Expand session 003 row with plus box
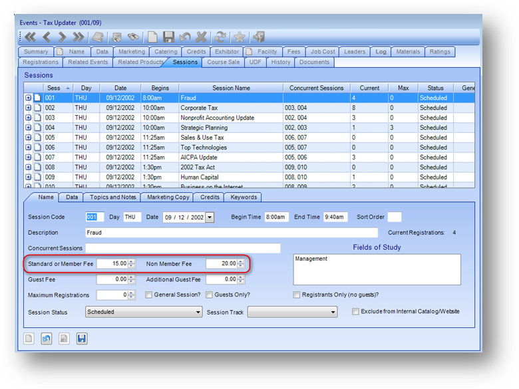 pos(29,118)
